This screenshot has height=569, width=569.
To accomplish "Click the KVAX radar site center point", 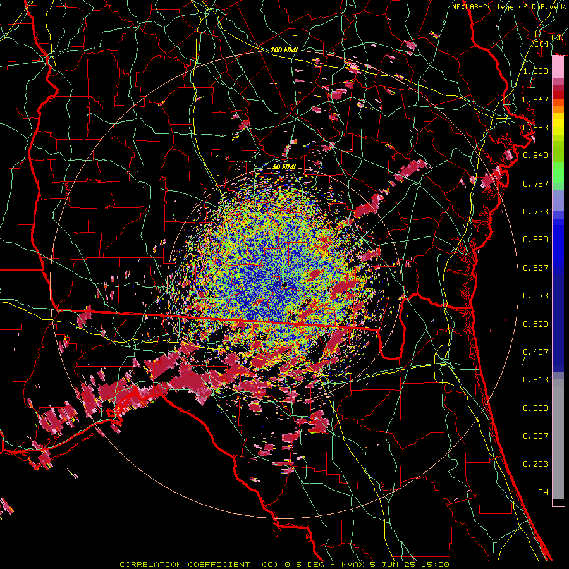I will coord(286,285).
